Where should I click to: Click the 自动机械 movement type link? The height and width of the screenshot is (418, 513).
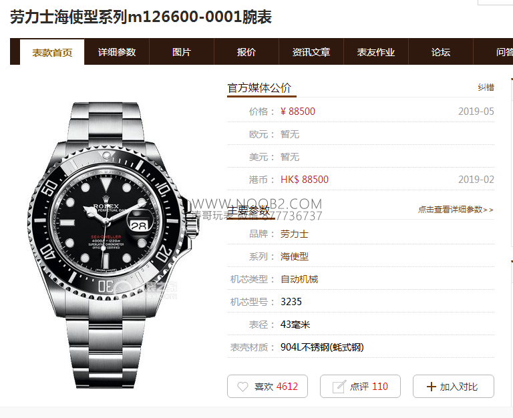click(299, 279)
